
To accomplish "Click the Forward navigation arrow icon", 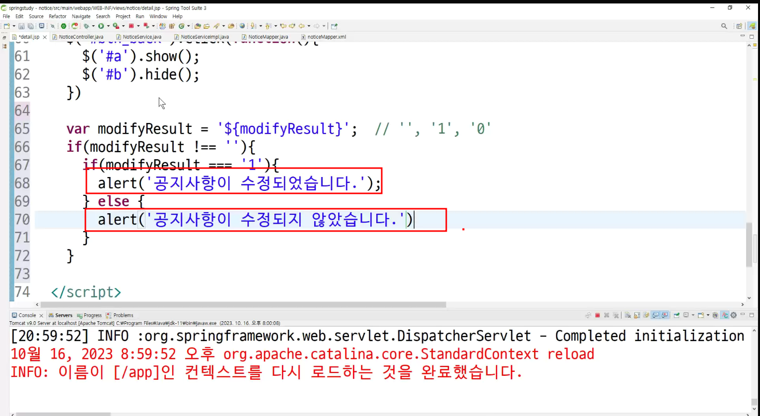I will (317, 26).
